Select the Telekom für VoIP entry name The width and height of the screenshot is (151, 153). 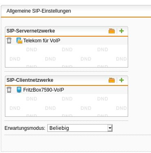pyautogui.click(x=42, y=41)
